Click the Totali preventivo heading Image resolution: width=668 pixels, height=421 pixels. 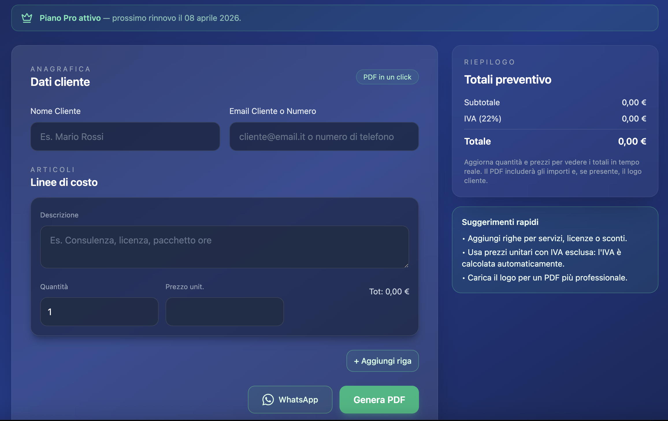coord(508,80)
